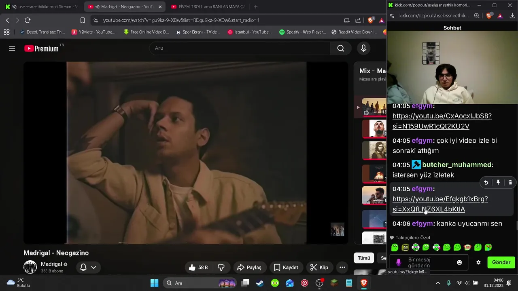Open notification bell dropdown for Madrigal channel
Image resolution: width=518 pixels, height=291 pixels.
(88, 267)
